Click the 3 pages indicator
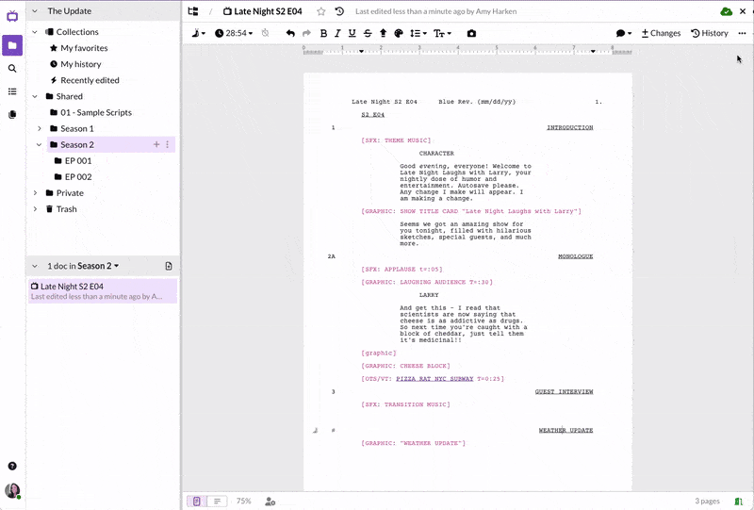This screenshot has width=754, height=510. 707,502
